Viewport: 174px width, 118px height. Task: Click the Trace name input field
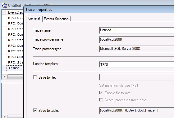pyautogui.click(x=137, y=30)
